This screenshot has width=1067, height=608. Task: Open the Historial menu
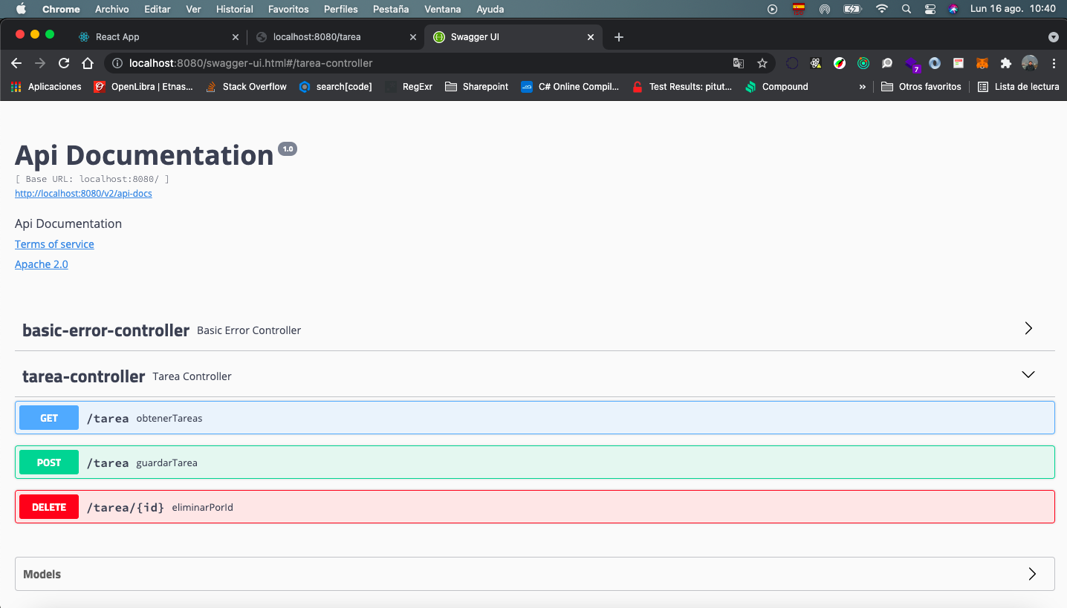(235, 9)
